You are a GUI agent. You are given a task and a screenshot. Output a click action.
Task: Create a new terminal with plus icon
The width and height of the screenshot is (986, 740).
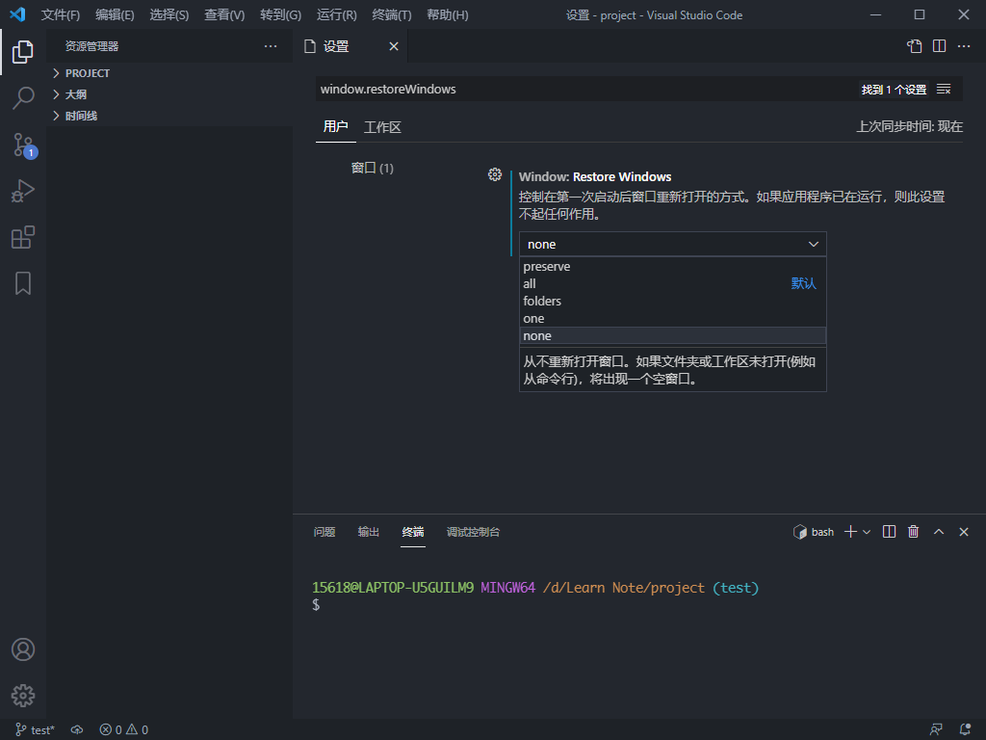[851, 532]
